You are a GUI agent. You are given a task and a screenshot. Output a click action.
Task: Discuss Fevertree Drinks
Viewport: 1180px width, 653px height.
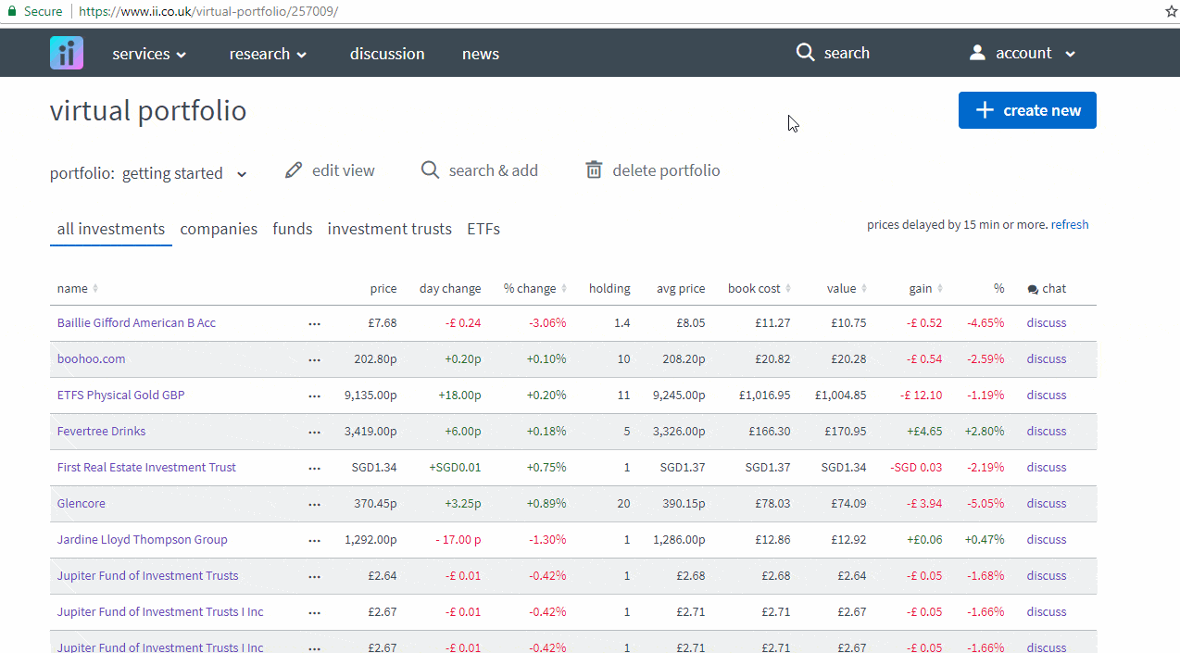tap(1047, 432)
